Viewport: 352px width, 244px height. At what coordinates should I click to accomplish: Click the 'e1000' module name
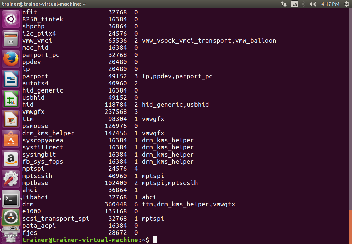point(32,211)
